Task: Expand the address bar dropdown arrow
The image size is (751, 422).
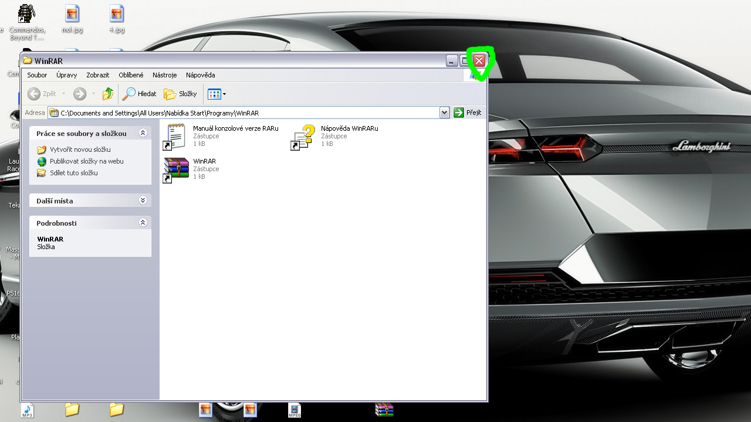Action: (444, 113)
